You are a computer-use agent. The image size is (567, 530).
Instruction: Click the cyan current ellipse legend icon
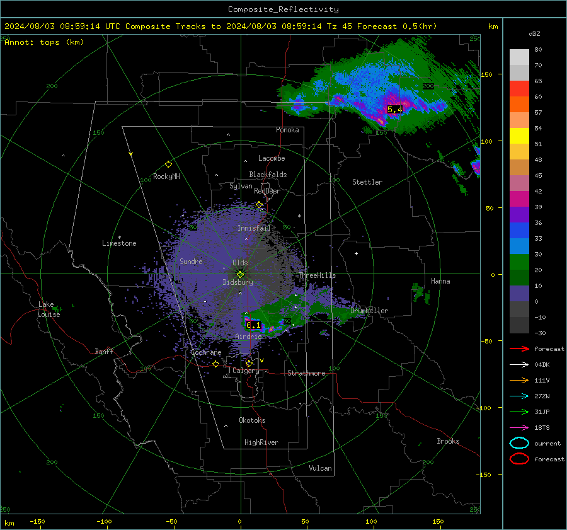point(519,443)
